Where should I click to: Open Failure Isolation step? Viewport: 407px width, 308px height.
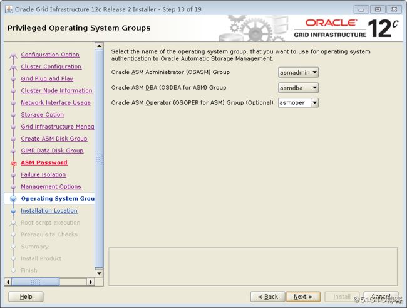(x=43, y=174)
